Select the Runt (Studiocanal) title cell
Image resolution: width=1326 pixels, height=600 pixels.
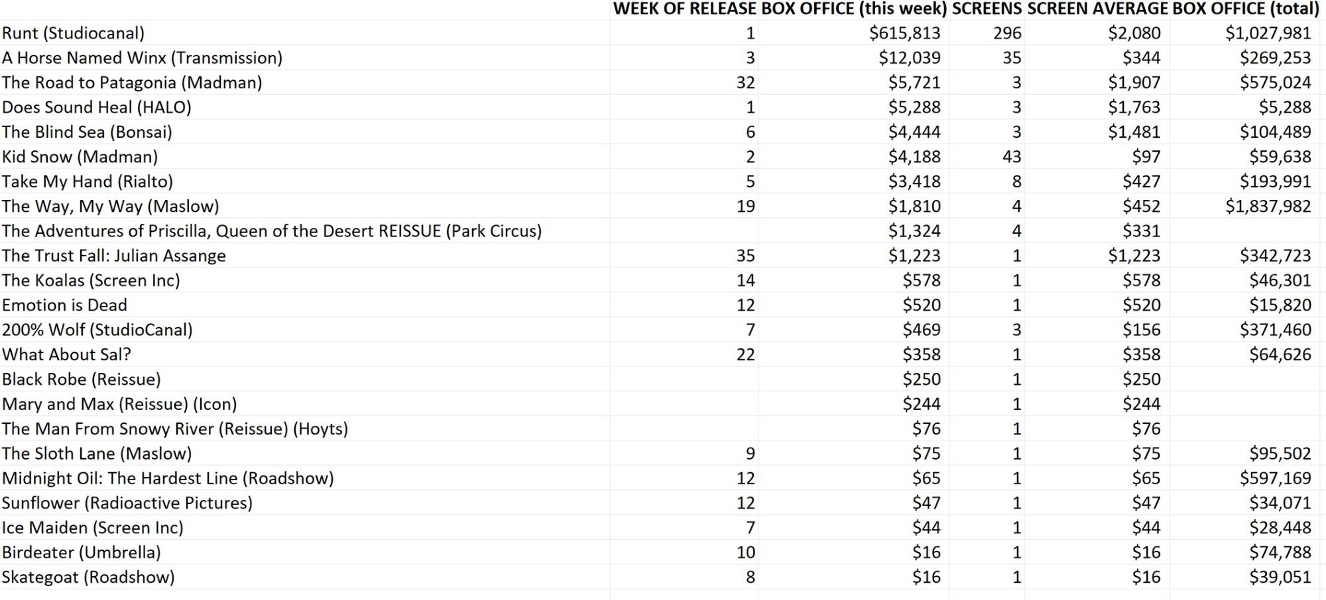(x=73, y=33)
